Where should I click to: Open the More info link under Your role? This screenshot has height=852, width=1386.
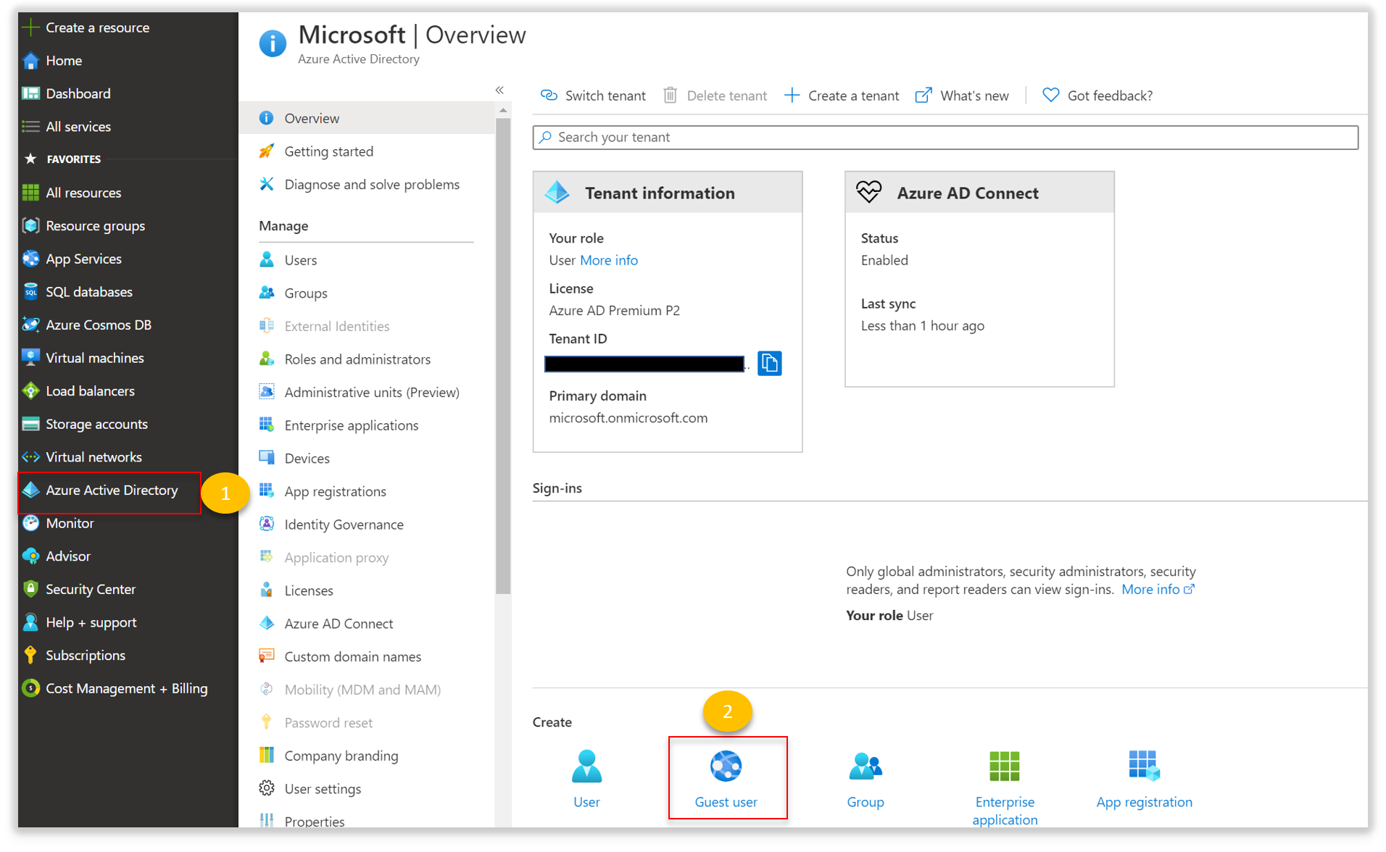(608, 260)
